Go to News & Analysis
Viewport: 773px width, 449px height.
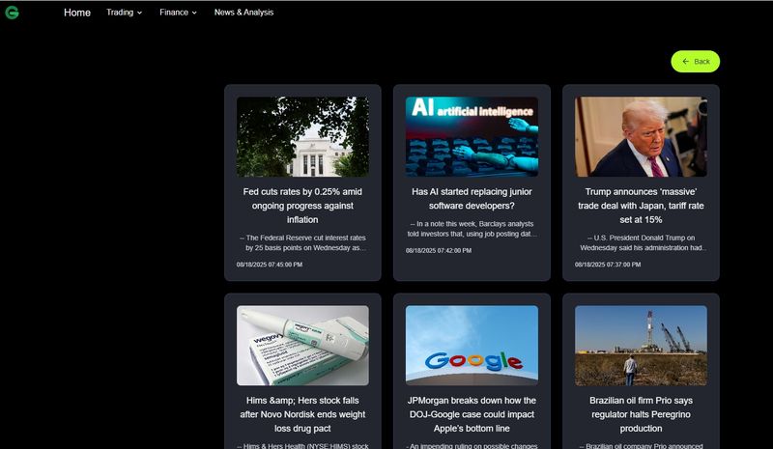(243, 13)
